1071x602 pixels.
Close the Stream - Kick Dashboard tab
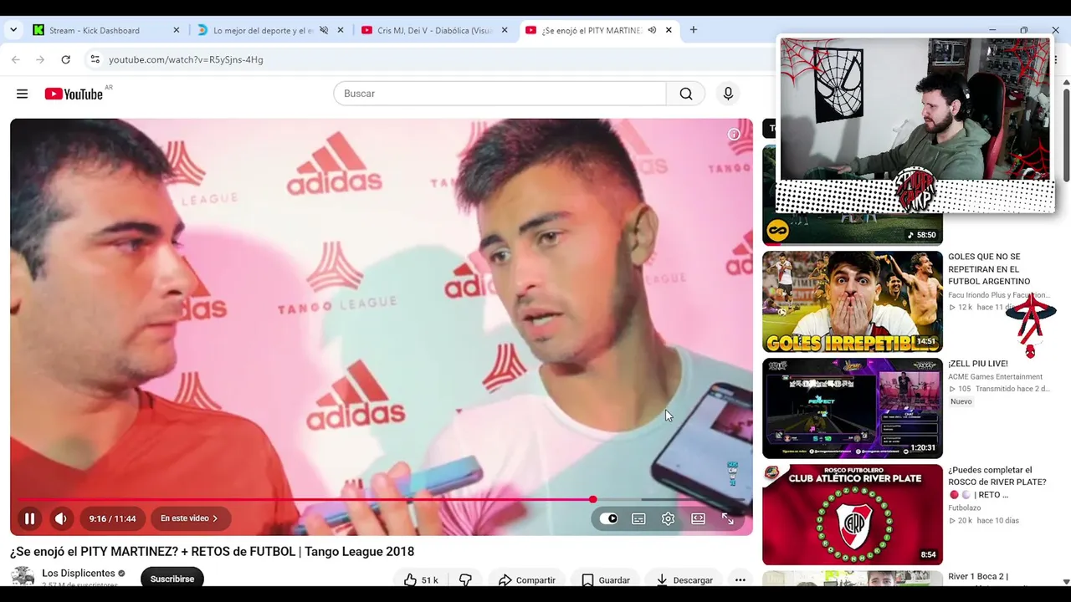(x=176, y=30)
